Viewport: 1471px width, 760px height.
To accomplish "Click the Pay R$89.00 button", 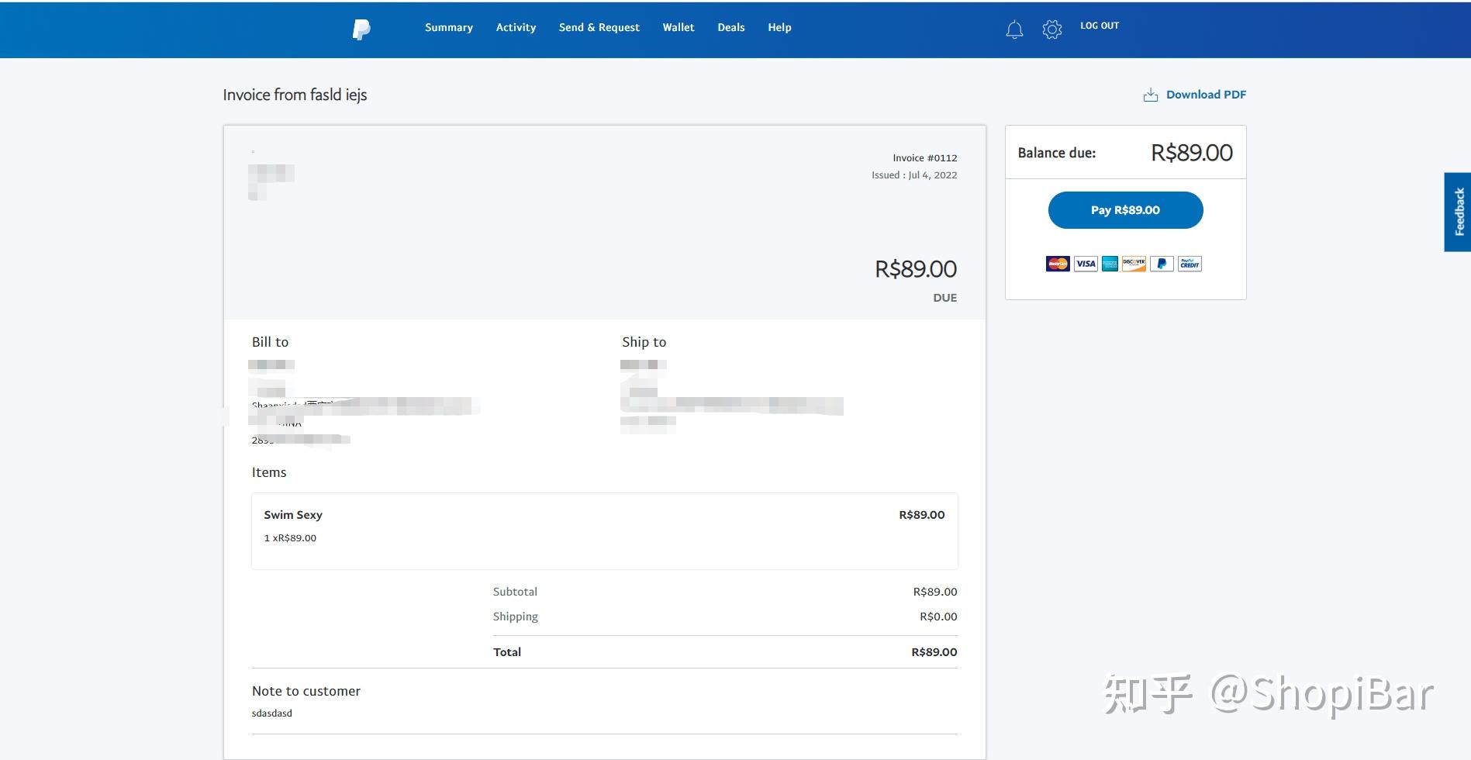I will click(x=1125, y=210).
